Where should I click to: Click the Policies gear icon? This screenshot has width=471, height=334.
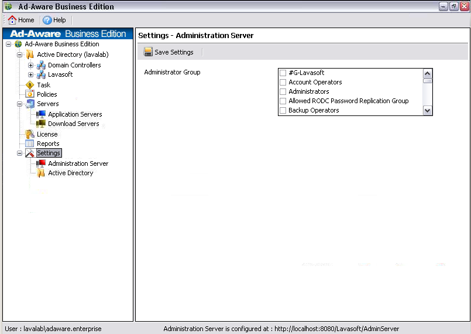click(x=30, y=94)
